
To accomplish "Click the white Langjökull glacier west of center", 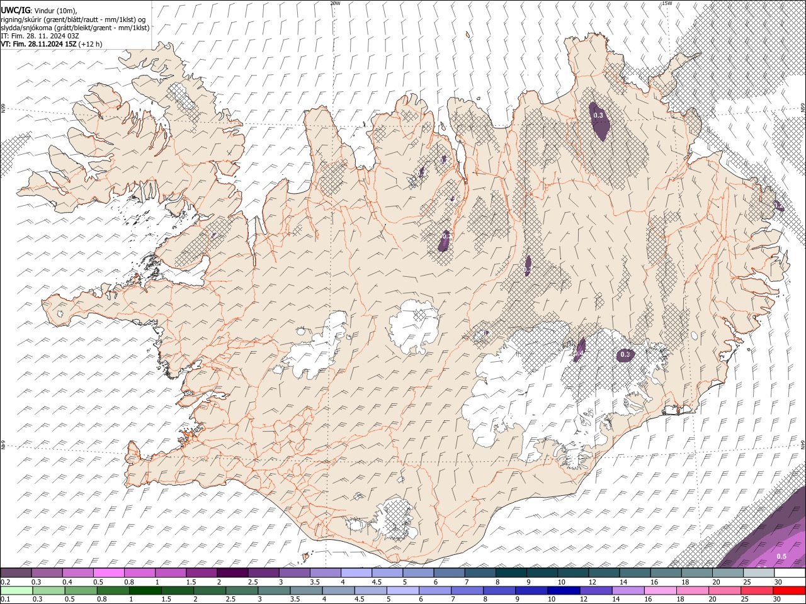I will 317,345.
